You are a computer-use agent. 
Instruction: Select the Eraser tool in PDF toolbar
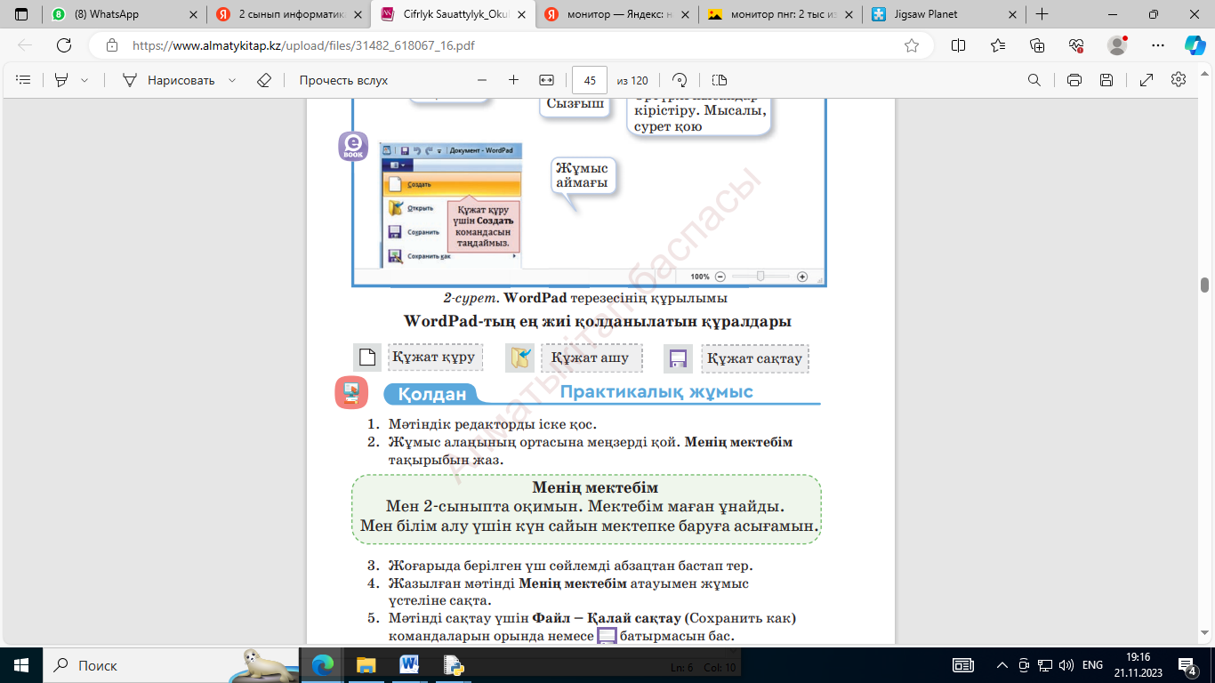tap(263, 80)
